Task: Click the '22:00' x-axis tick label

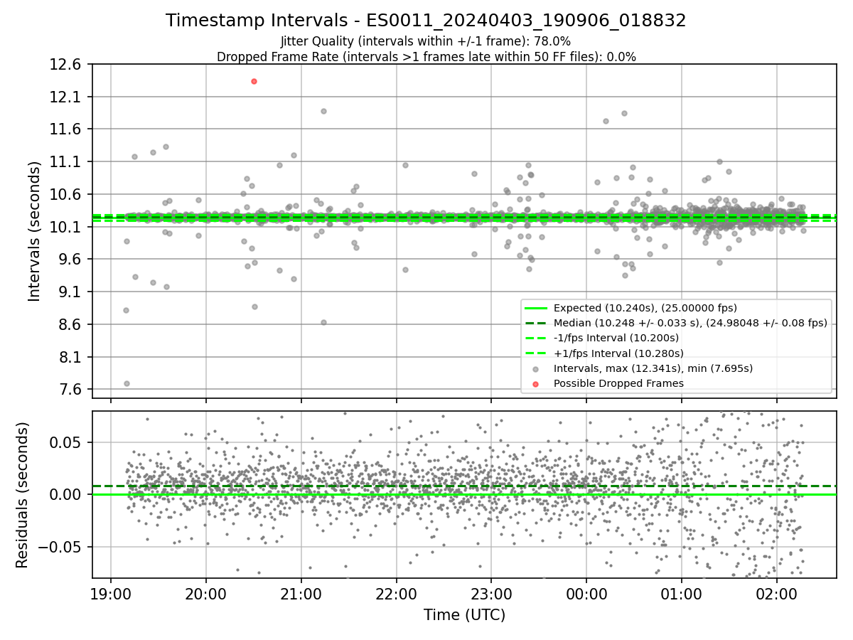Action: coord(396,593)
